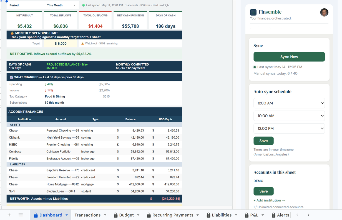Switch to the Alerts sheet tab
342x220 pixels.
point(283,215)
